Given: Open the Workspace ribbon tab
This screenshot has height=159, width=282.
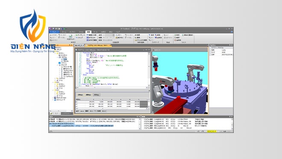Looking at the screenshot, I should [x=54, y=32].
